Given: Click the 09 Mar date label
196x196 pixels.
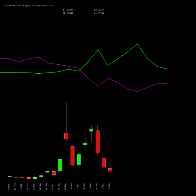Looking at the screenshot, I should click(65, 186).
